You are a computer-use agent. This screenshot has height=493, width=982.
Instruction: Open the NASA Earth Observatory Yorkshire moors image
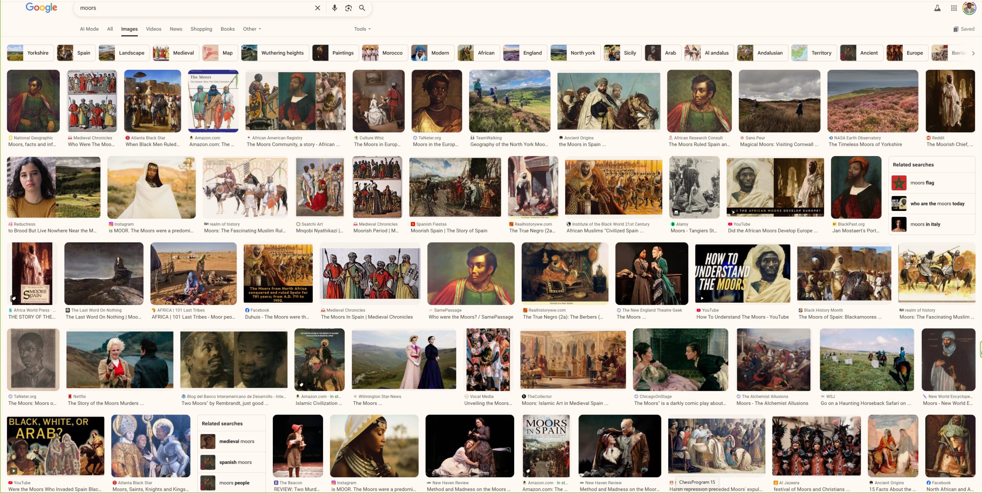873,101
